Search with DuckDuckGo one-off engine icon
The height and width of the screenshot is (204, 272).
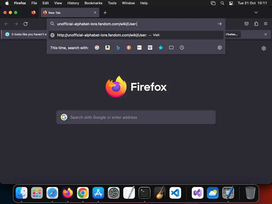129,48
